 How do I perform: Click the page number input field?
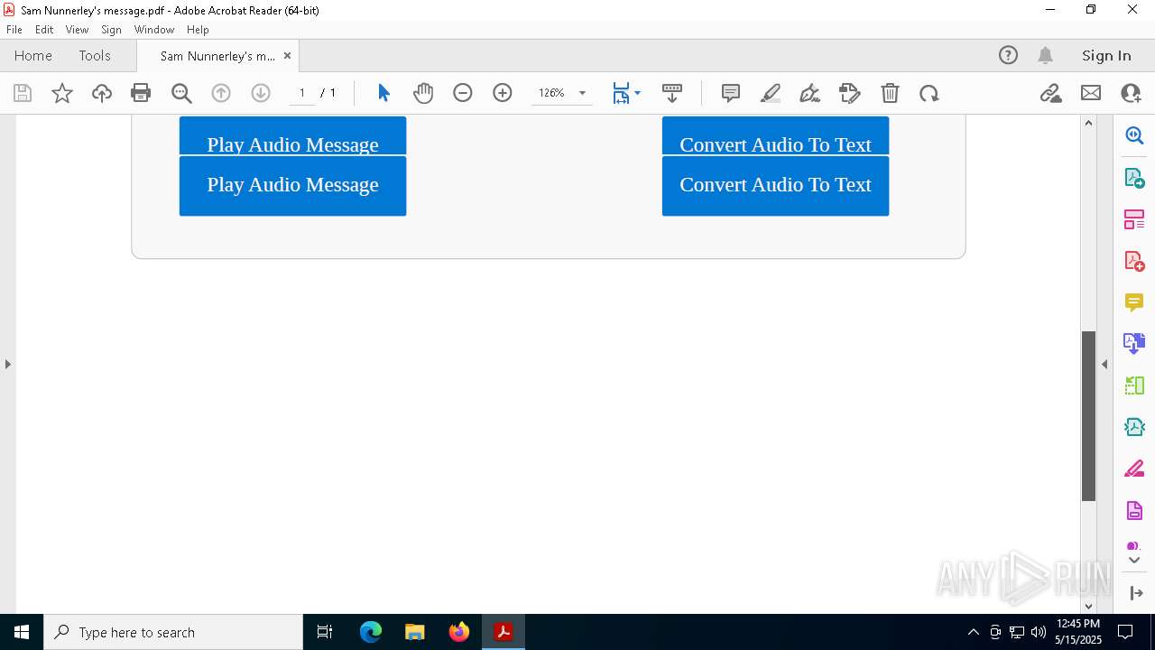[301, 93]
